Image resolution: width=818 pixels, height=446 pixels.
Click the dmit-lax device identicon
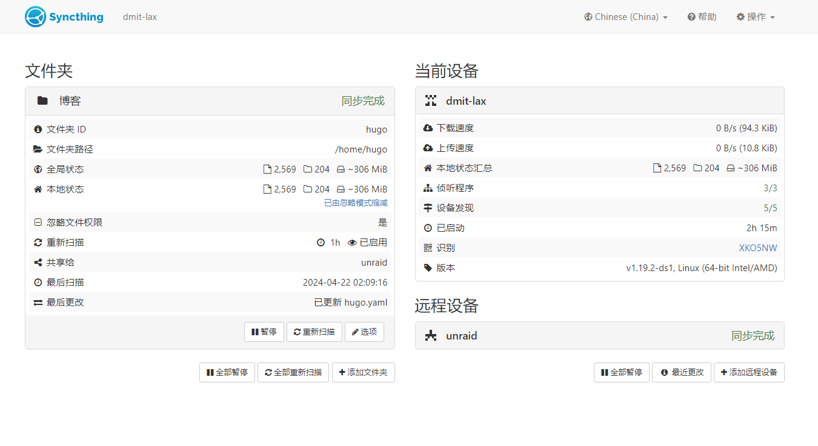click(431, 101)
